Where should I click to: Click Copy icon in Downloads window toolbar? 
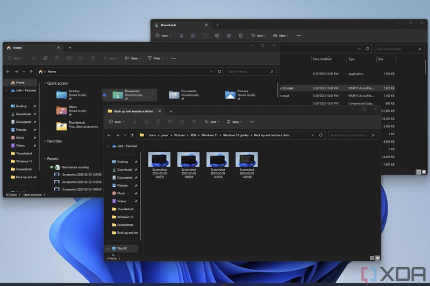click(x=193, y=35)
